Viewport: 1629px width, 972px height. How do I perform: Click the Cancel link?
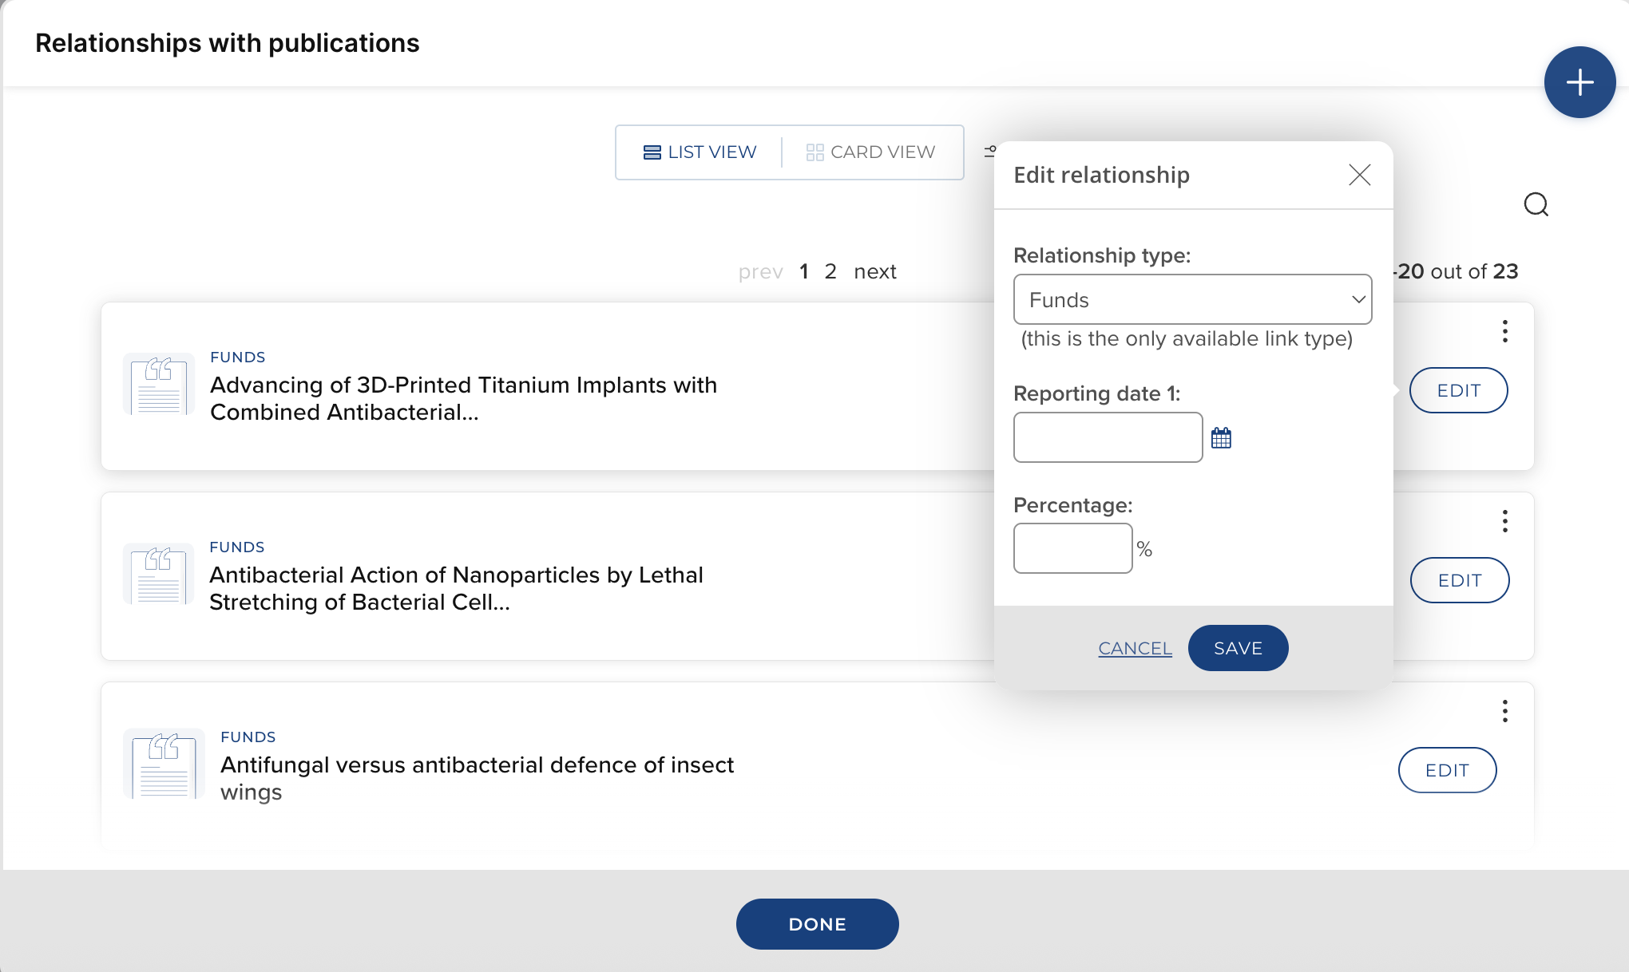(1135, 648)
